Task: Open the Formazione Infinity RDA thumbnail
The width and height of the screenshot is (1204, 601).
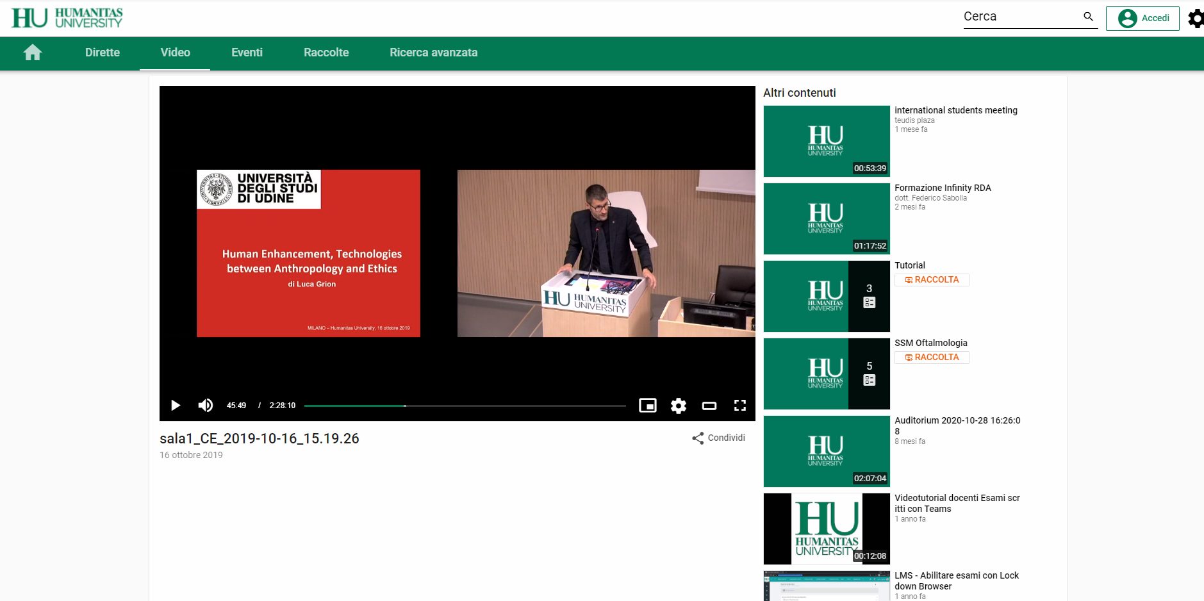Action: (x=827, y=218)
